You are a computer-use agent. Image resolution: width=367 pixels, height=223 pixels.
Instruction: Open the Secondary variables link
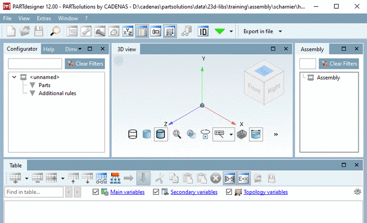tap(194, 192)
